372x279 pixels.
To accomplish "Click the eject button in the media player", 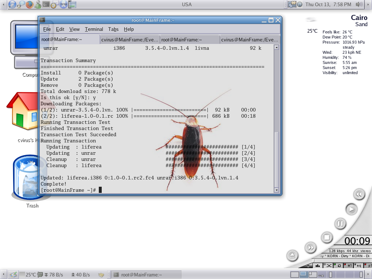I will (292, 255).
